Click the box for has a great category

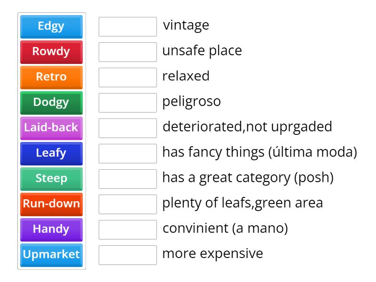(x=127, y=179)
